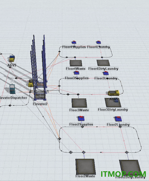The image size is (149, 181).
Task: Click the Floor3Laundry label text
Action: coord(106,78)
